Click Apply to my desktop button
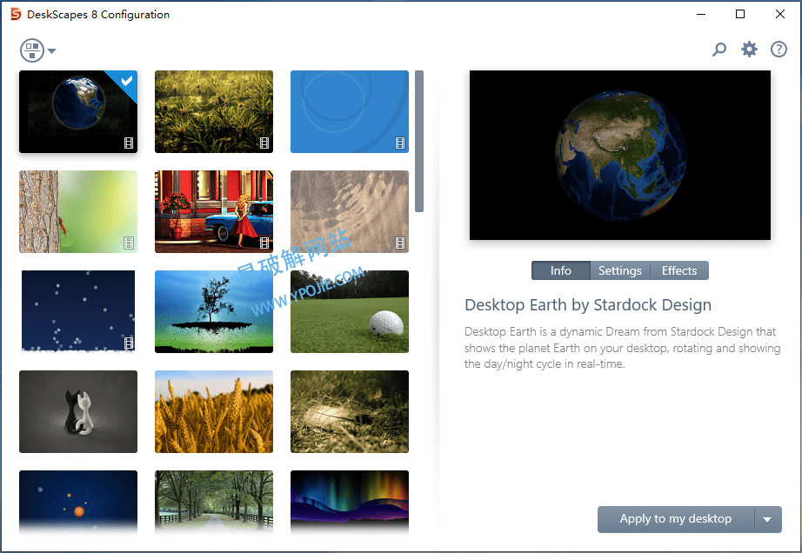The width and height of the screenshot is (802, 553). coord(676,519)
